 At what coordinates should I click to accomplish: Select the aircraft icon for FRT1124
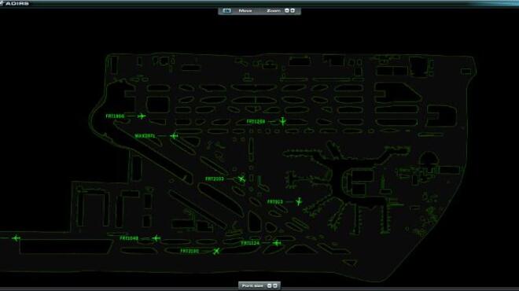(x=277, y=243)
